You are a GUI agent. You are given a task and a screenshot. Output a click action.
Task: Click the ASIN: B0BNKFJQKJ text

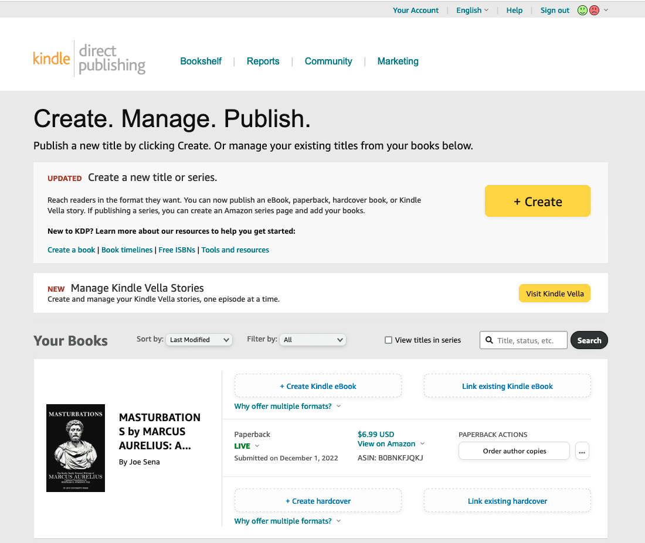pos(390,457)
